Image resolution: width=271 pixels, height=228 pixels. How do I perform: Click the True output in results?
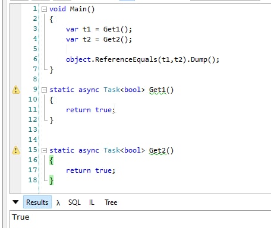click(21, 217)
